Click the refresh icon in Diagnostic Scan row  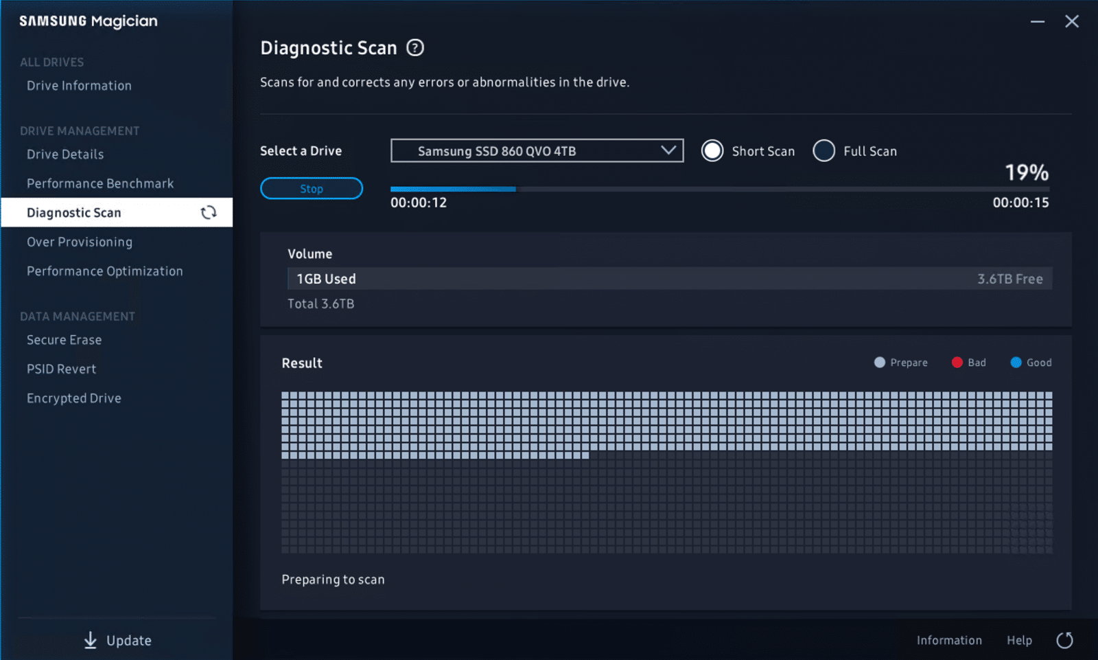point(209,212)
